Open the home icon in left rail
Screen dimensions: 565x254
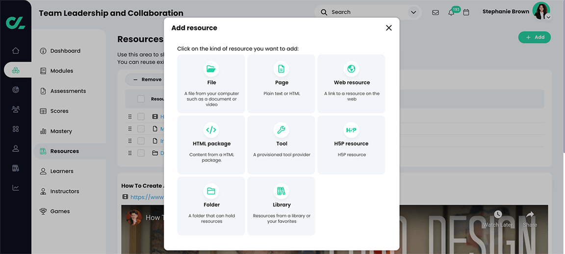16,50
